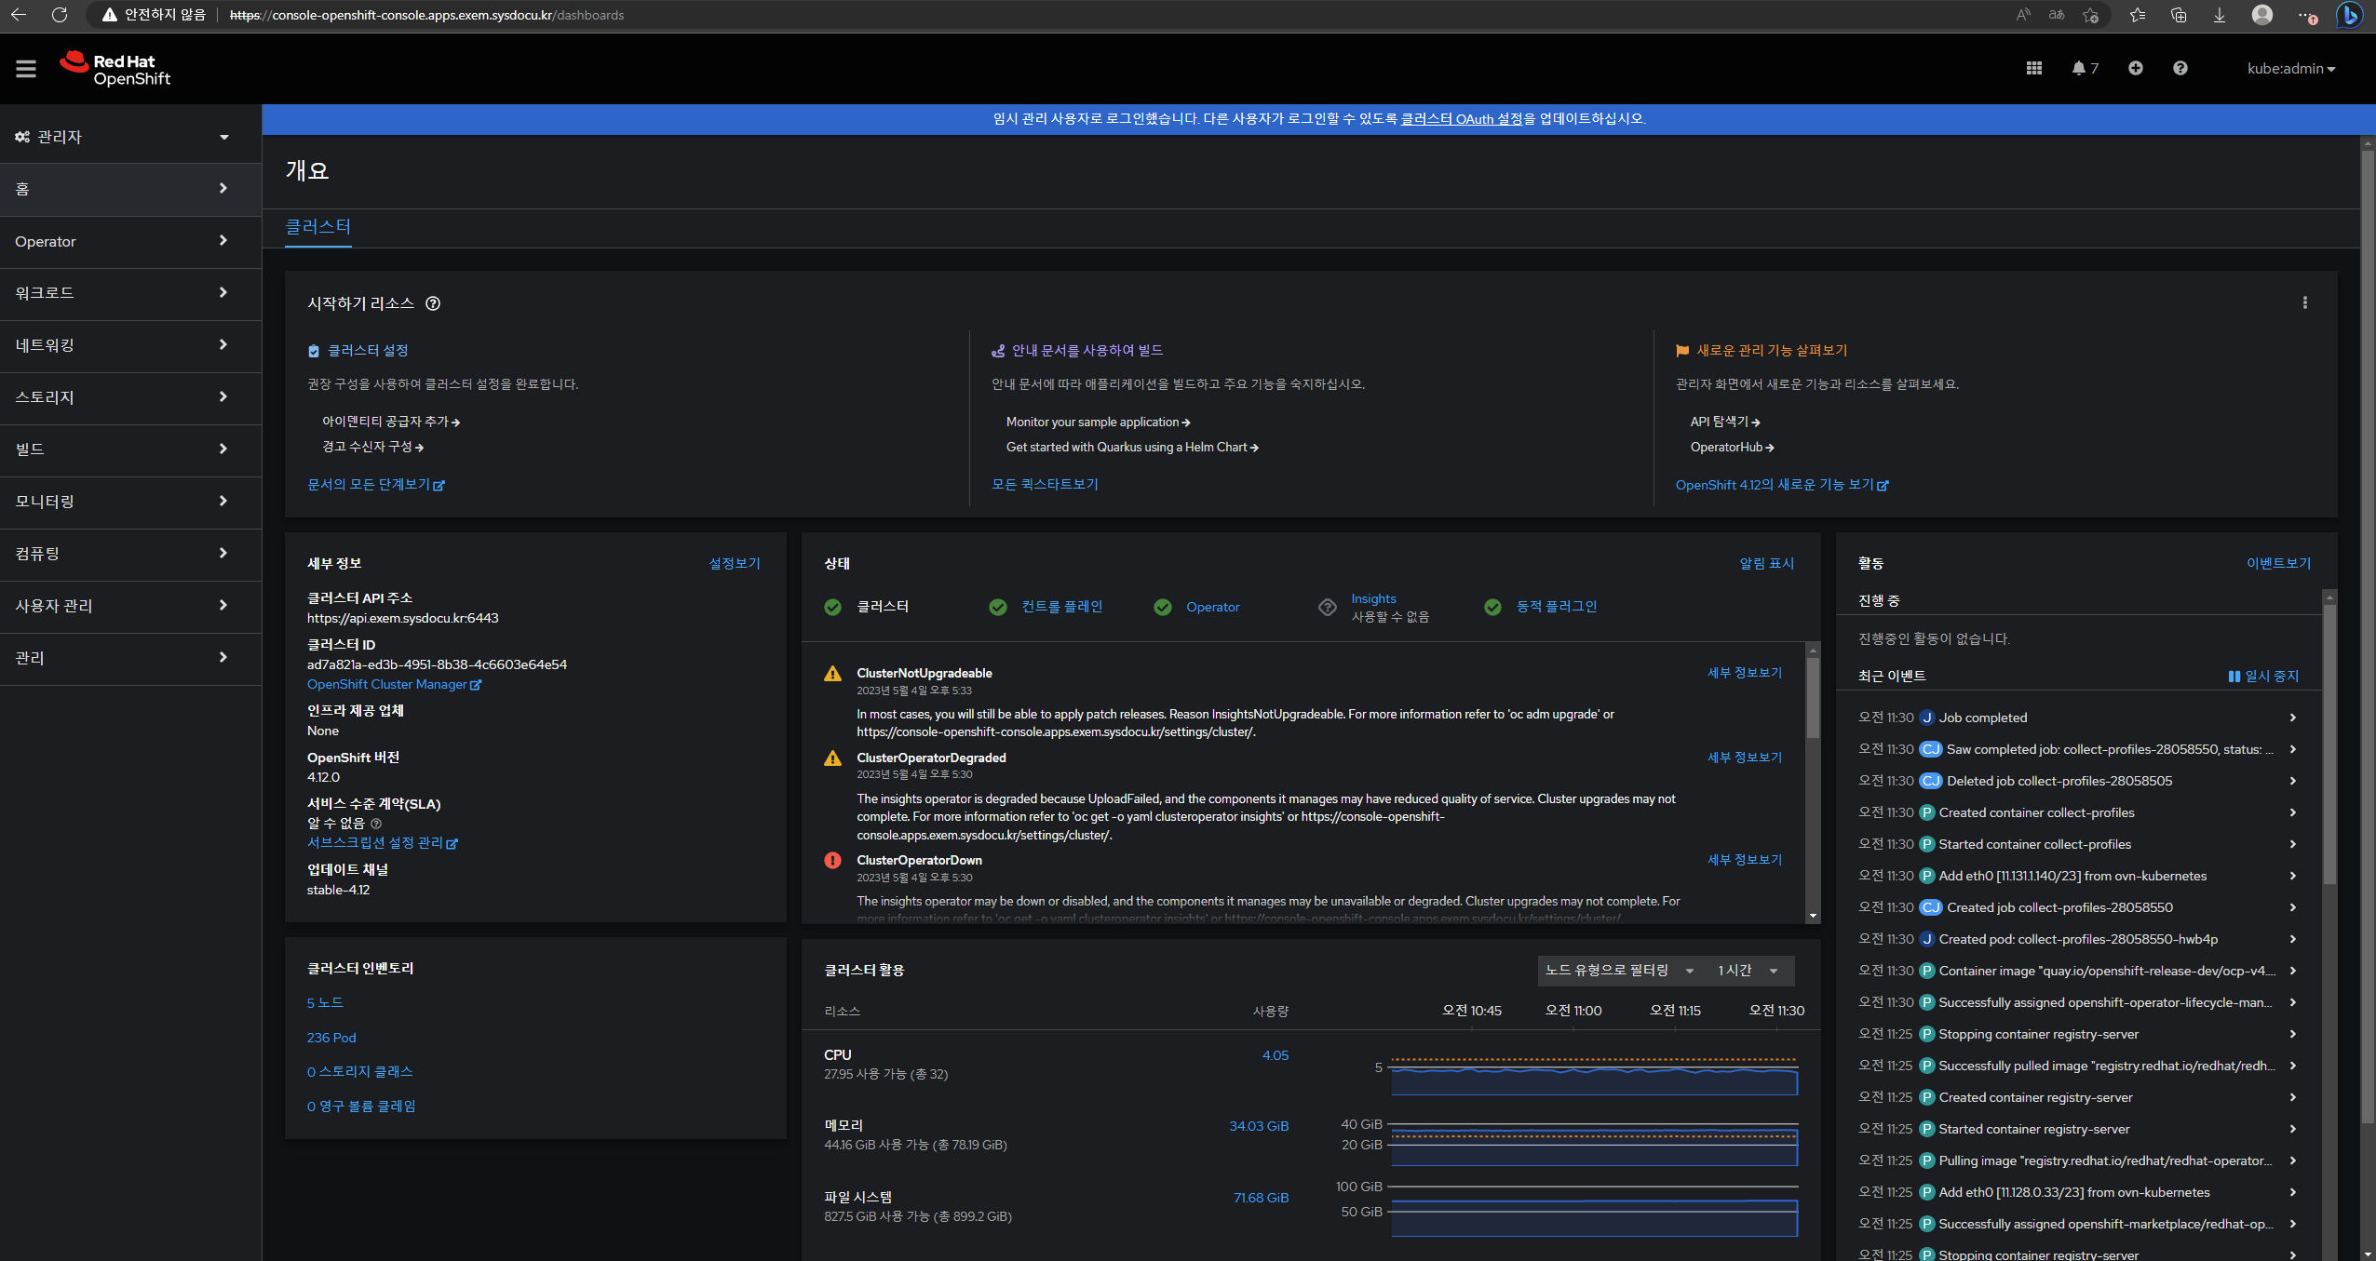Expand the 관리자 perspective switcher

click(x=122, y=137)
